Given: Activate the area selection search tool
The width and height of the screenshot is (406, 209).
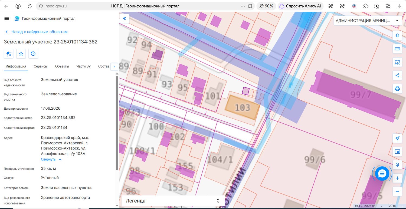Looking at the screenshot, I should pos(397,62).
